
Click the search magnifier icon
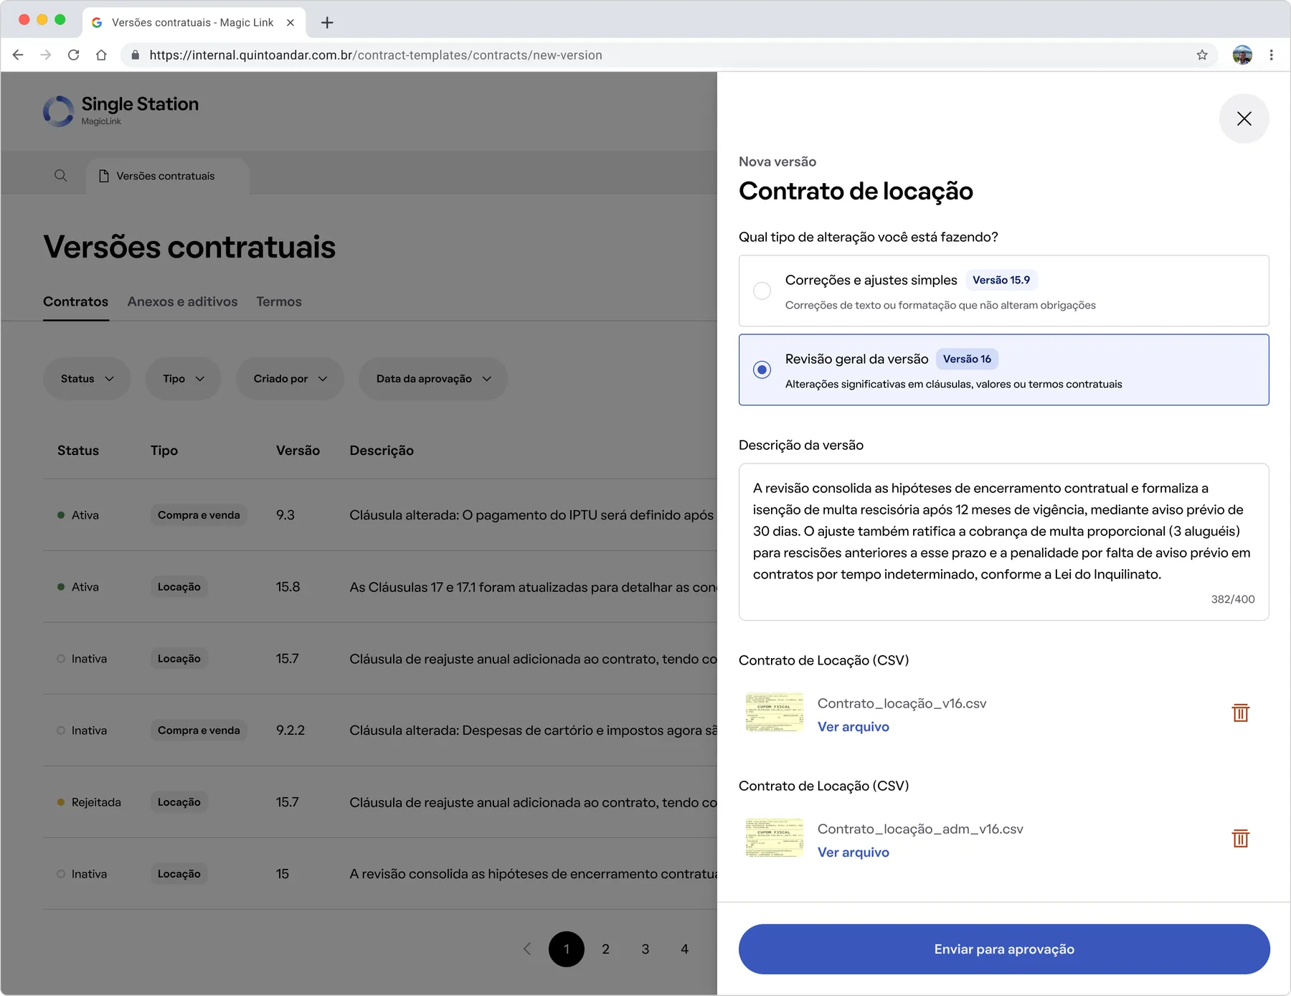pyautogui.click(x=61, y=176)
